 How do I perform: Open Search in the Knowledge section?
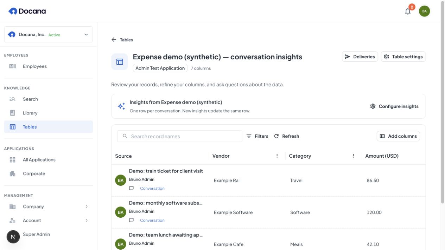[49, 99]
